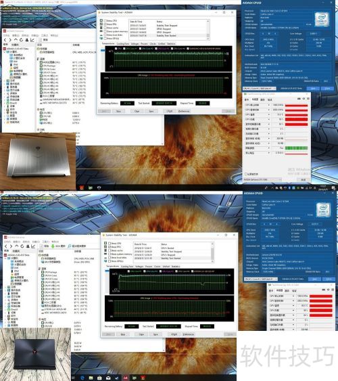This screenshot has width=338, height=381.
Task: Toggle Stress FPU in lower Stability Test
Action: tap(110, 247)
